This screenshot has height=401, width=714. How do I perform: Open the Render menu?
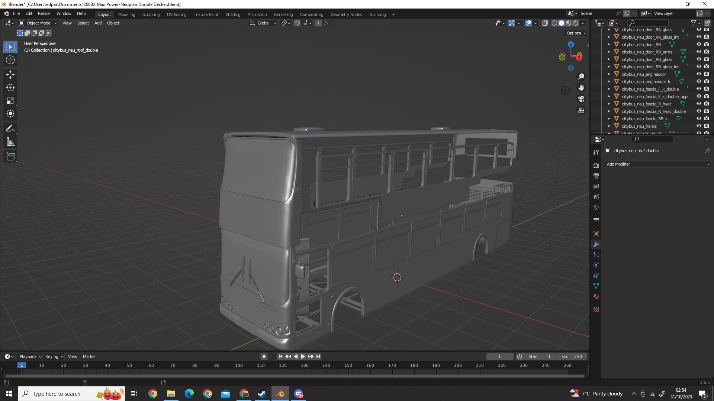tap(44, 13)
